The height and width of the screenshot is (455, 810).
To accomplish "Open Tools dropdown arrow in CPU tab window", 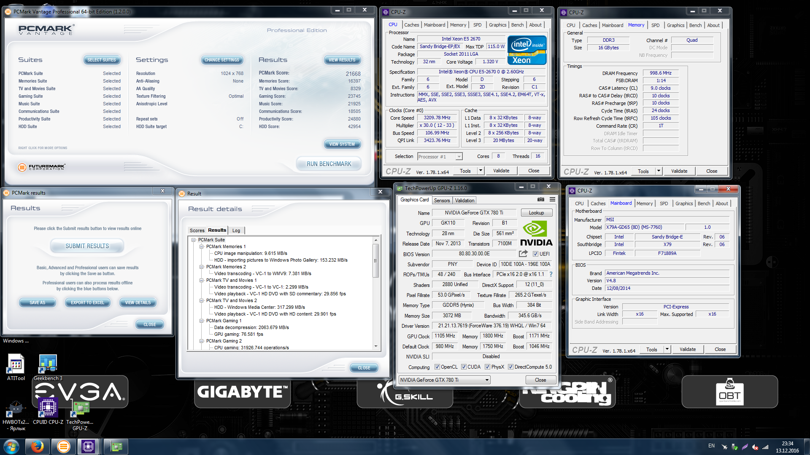I will coord(481,171).
